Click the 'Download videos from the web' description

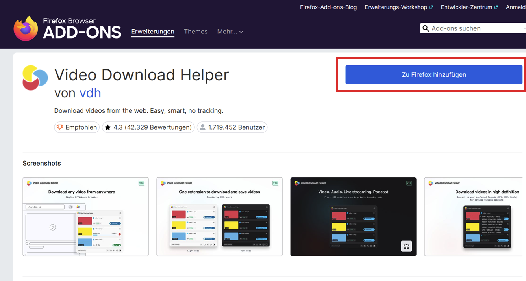(x=139, y=111)
